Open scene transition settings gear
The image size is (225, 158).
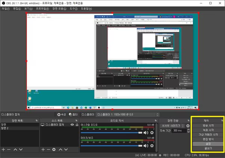tap(188, 126)
